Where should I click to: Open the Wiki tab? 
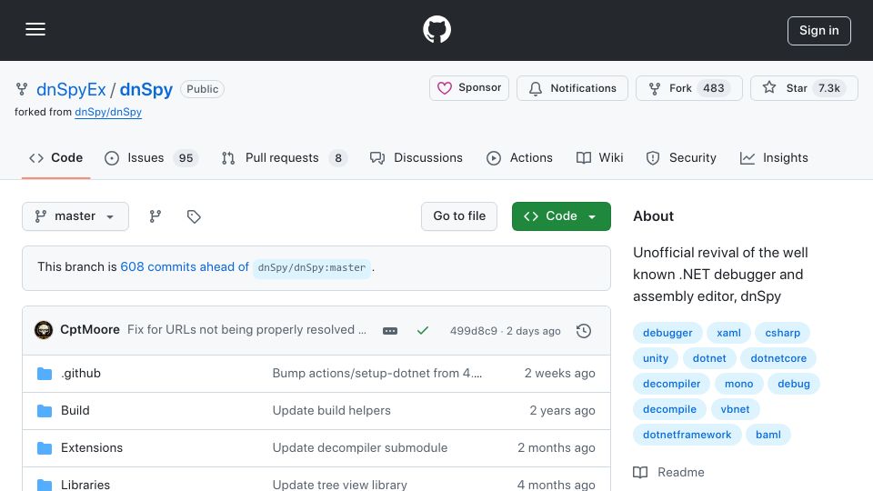(x=599, y=158)
